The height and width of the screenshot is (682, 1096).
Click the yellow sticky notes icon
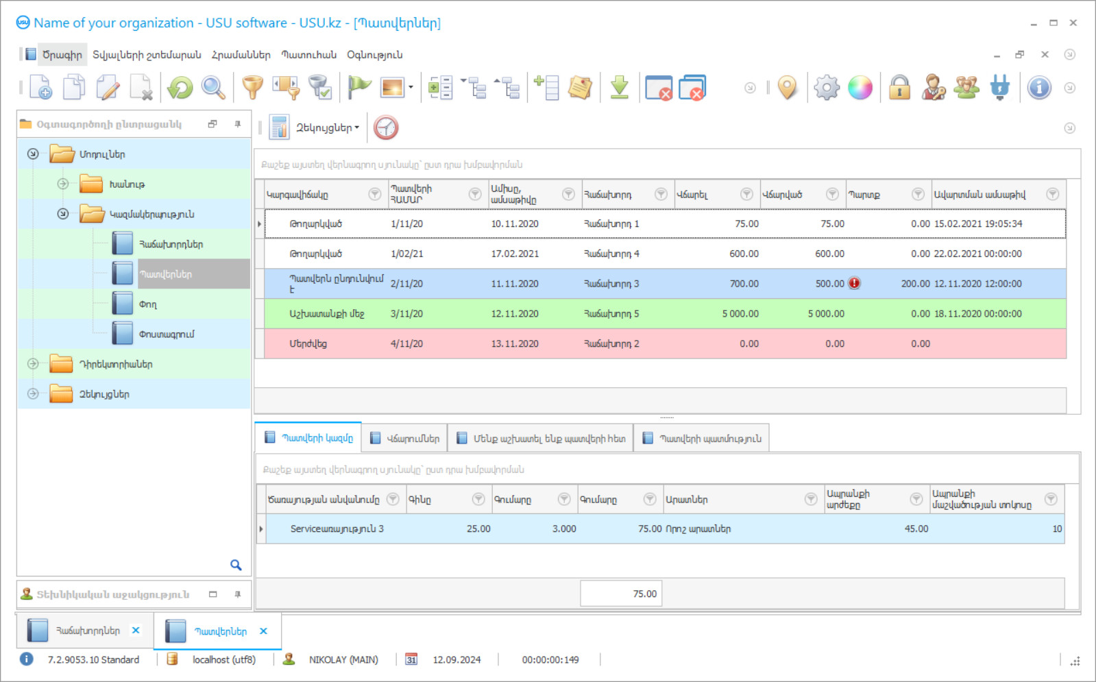pyautogui.click(x=580, y=88)
